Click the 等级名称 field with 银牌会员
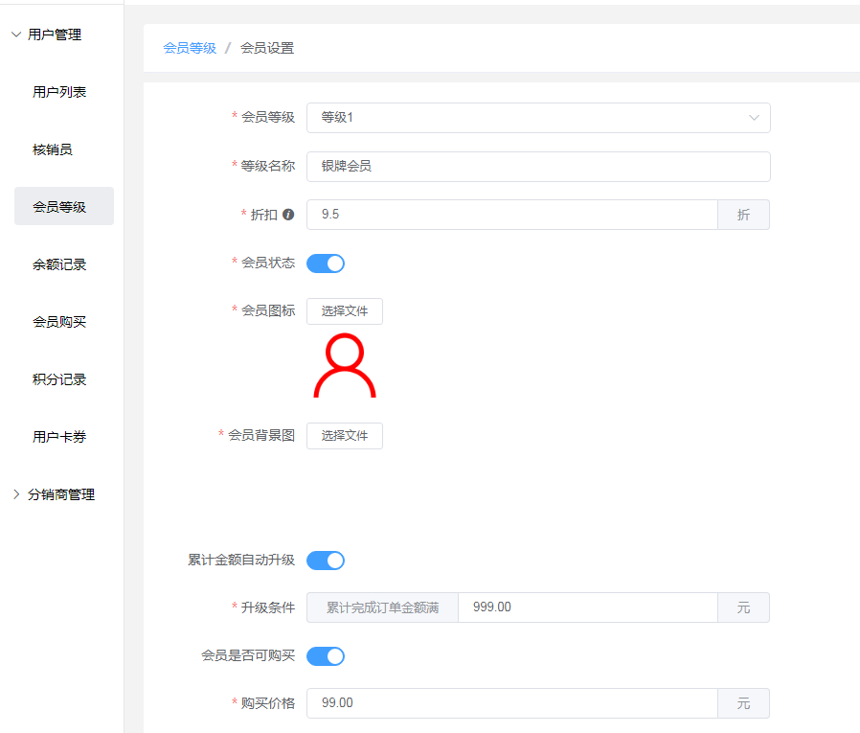The image size is (860, 733). 538,166
